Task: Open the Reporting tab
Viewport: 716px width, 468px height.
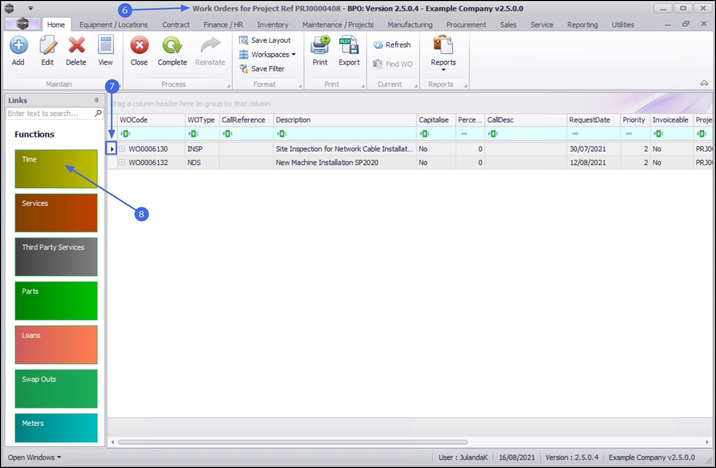Action: 582,25
